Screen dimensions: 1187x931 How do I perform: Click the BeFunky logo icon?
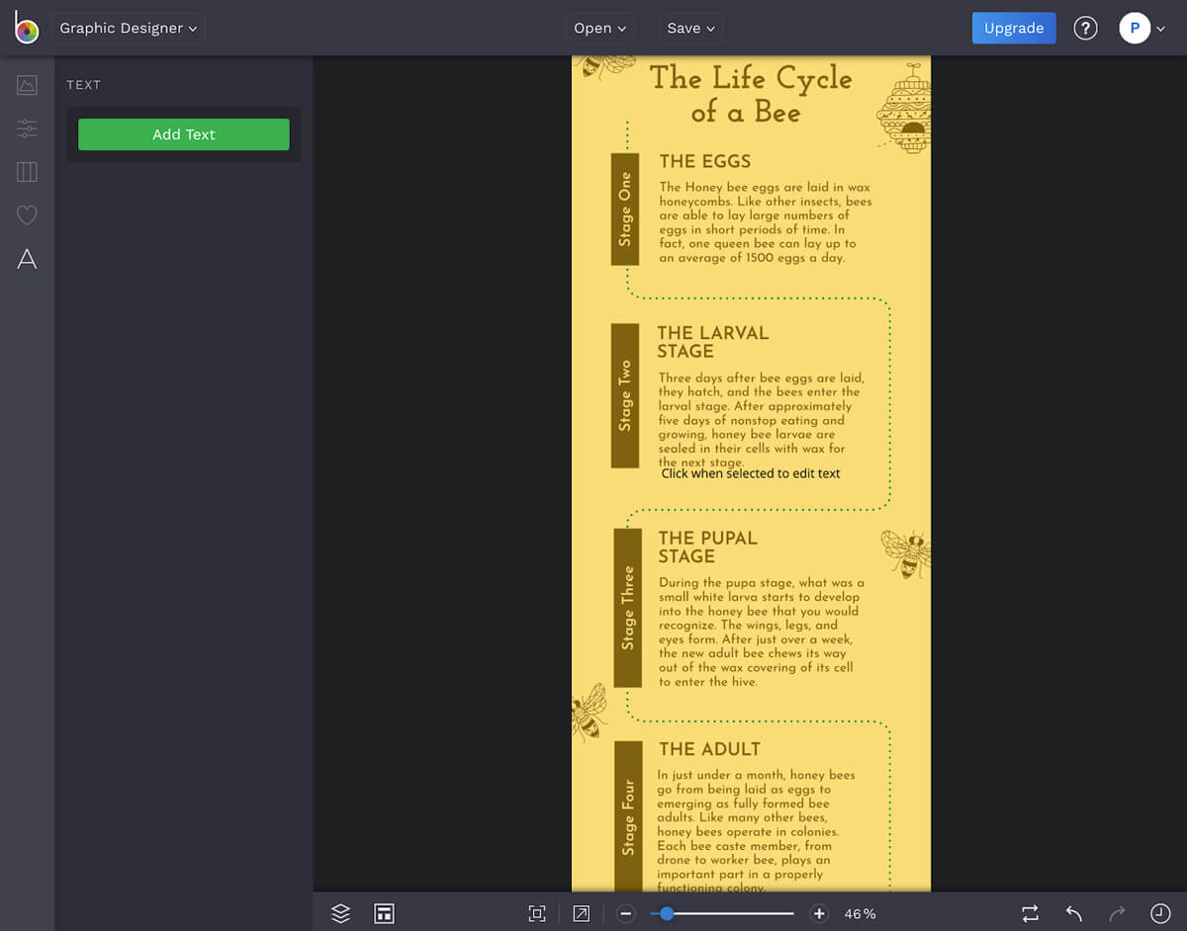coord(27,28)
